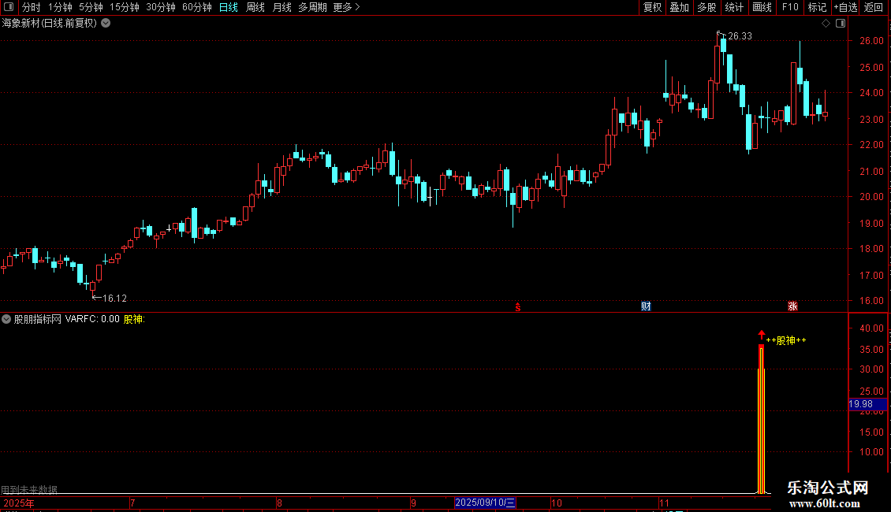Image resolution: width=891 pixels, height=512 pixels.
Task: Click the ++股神++ signal label
Action: (786, 340)
